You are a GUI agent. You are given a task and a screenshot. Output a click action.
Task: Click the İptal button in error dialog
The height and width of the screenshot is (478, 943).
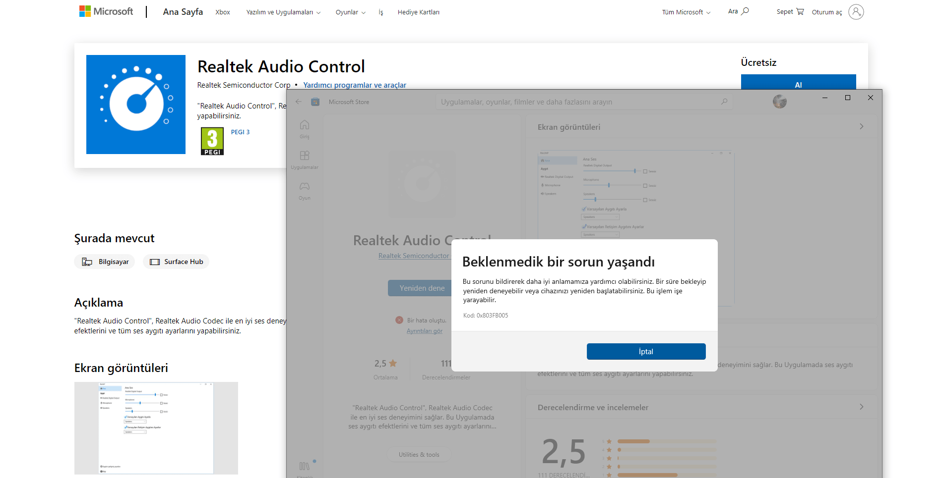point(646,351)
